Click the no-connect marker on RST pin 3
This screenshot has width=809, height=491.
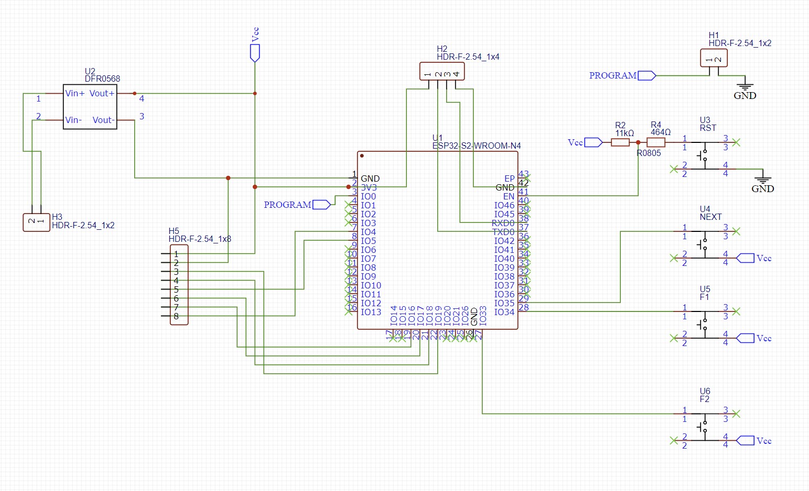coord(736,142)
